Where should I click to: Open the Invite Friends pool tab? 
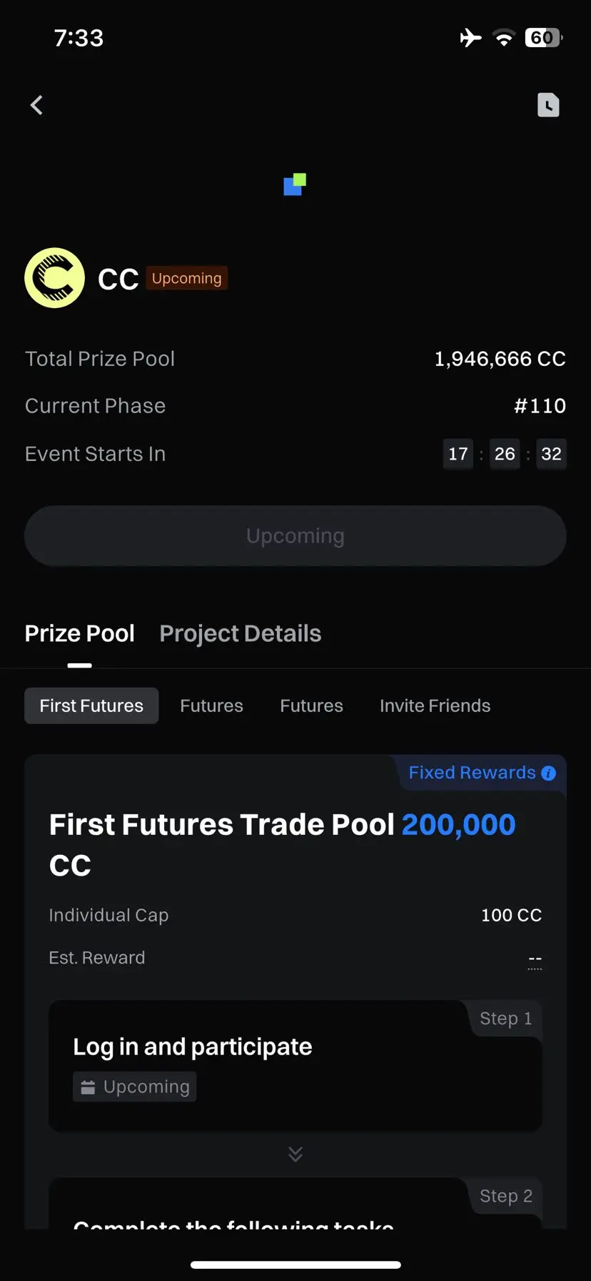pos(435,706)
